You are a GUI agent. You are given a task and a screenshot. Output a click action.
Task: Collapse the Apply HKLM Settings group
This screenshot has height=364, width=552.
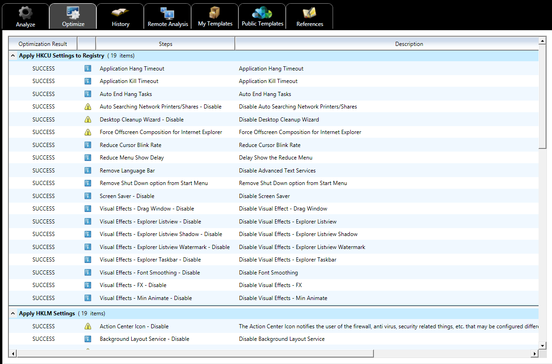[13, 313]
